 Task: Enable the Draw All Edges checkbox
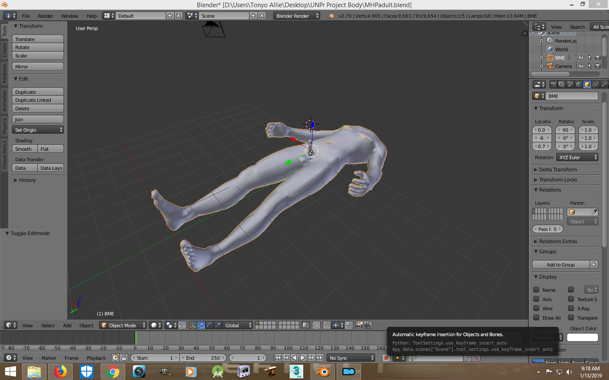(x=536, y=318)
